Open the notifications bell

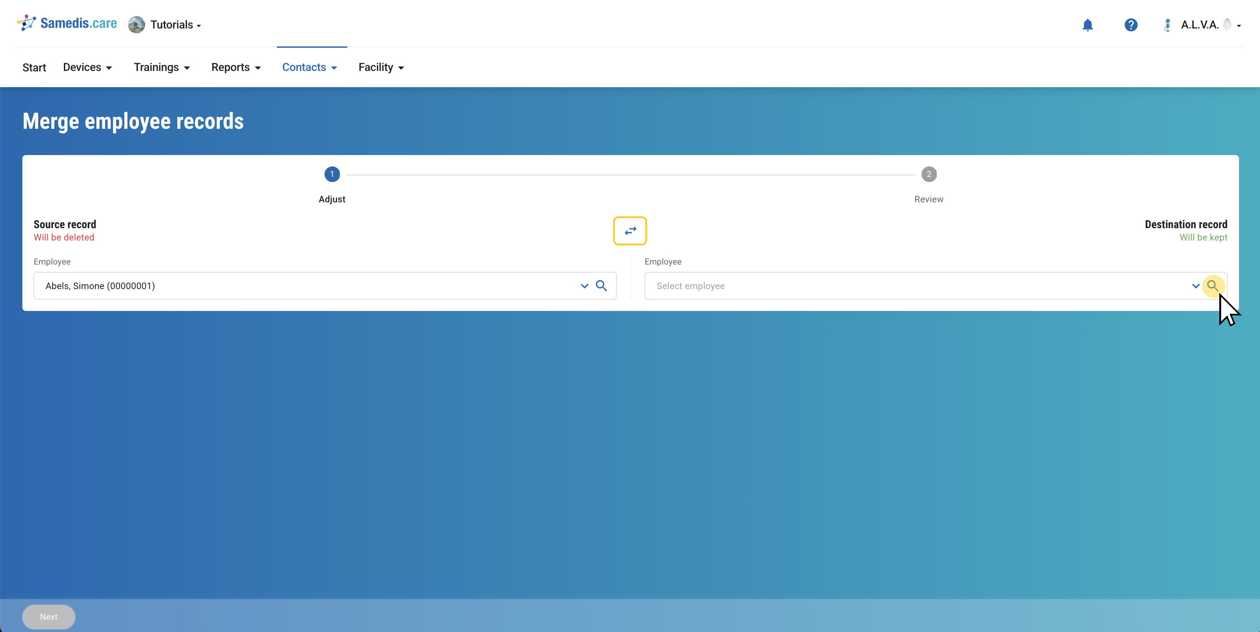point(1087,25)
